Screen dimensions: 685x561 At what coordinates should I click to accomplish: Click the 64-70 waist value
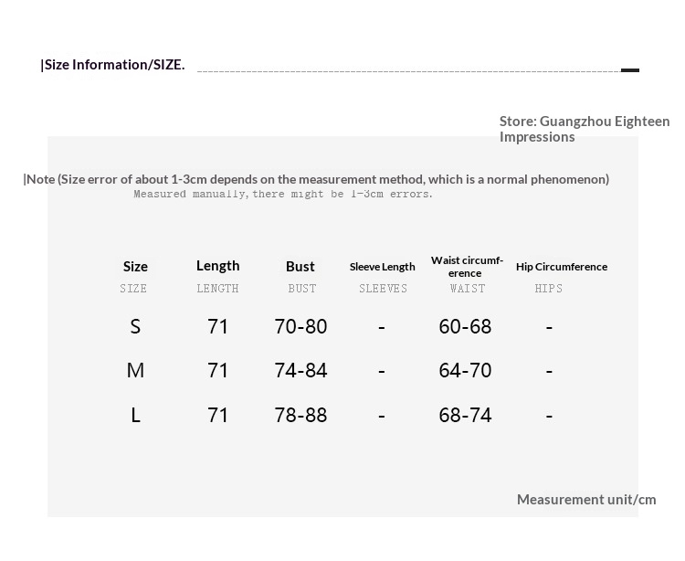pos(465,370)
